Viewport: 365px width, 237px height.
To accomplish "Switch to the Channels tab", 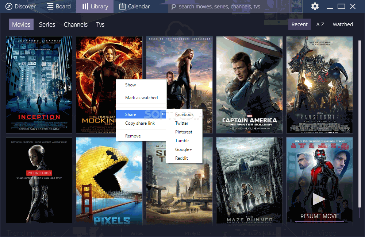I will 76,24.
